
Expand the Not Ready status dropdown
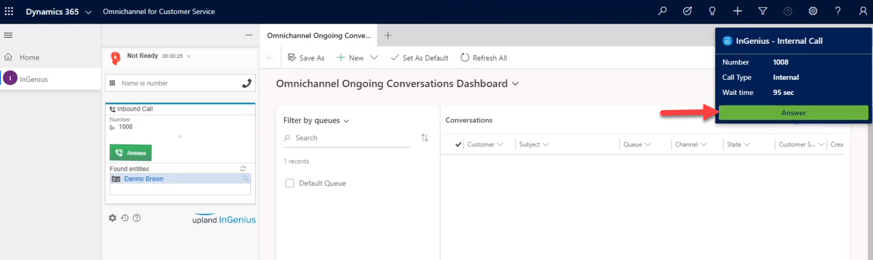point(189,56)
